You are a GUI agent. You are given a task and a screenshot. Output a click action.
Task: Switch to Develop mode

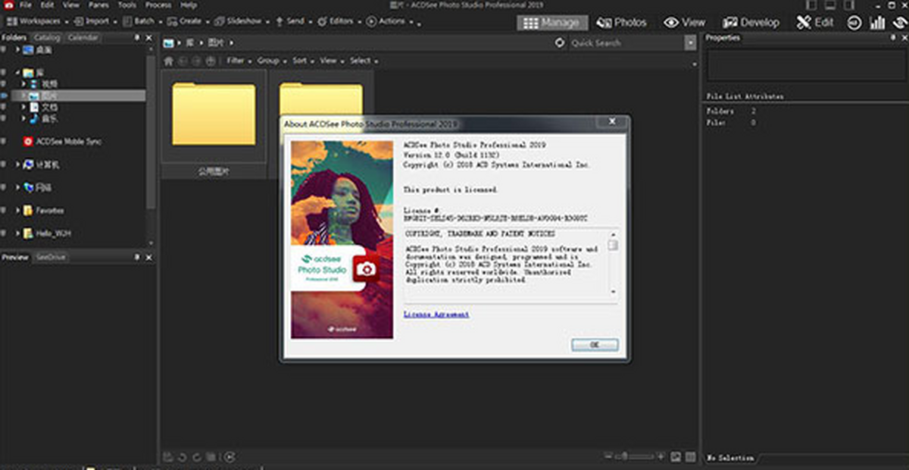point(751,23)
